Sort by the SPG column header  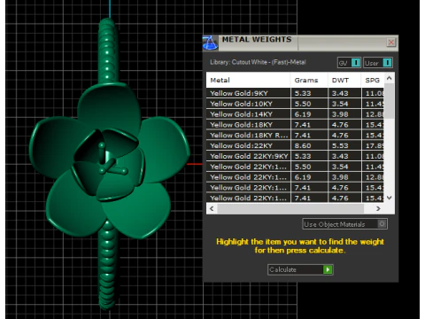(x=373, y=80)
